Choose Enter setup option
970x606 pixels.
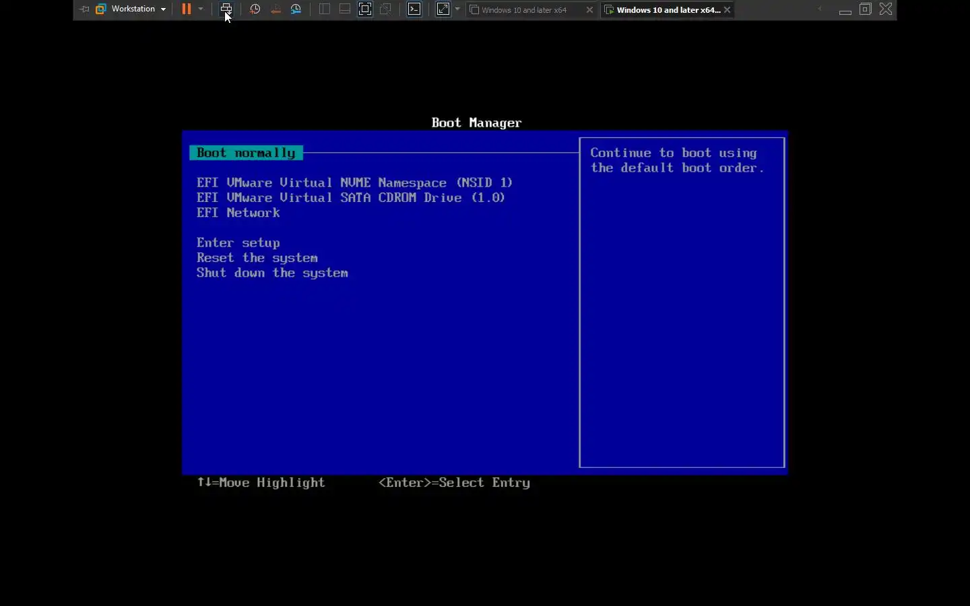pyautogui.click(x=238, y=243)
